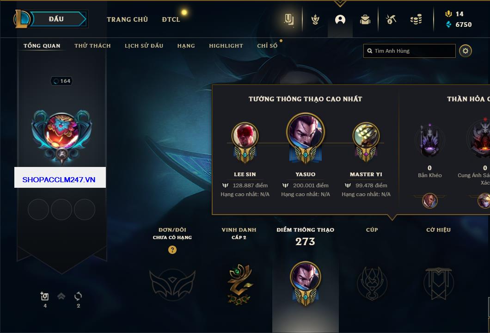Click the refresh arrows icon under banner
490x333 pixels.
(x=78, y=296)
